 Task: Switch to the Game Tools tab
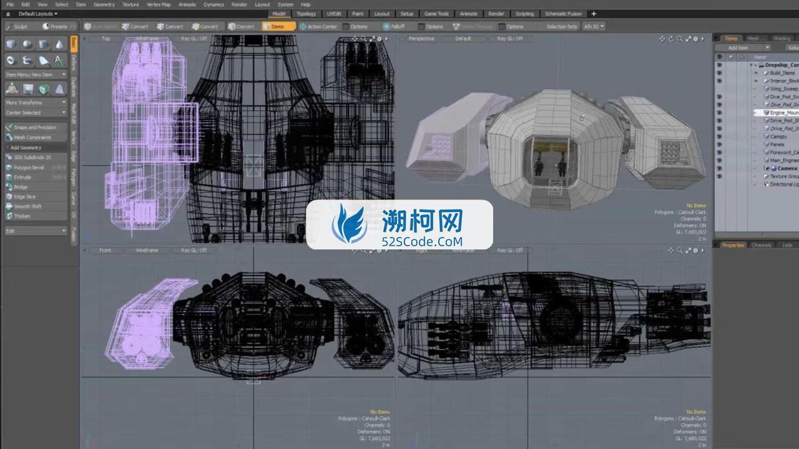pos(436,14)
